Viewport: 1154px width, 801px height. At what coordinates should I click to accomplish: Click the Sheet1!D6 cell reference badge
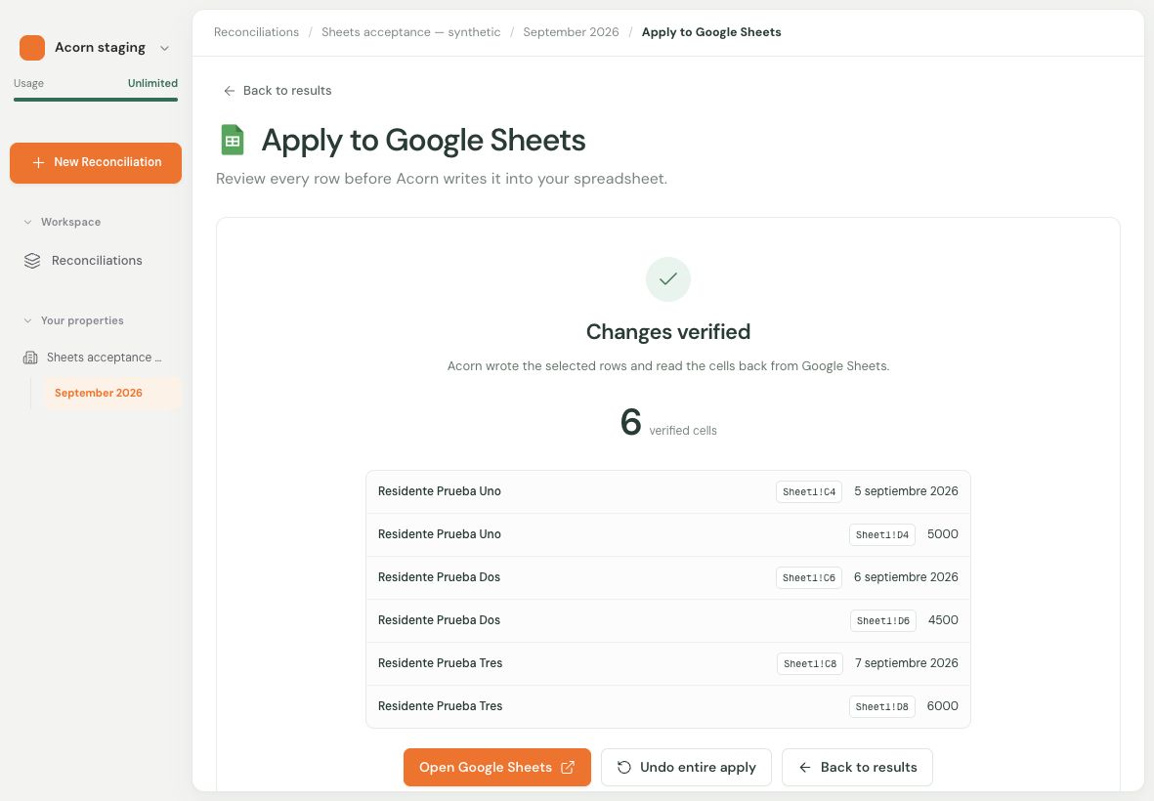coord(883,621)
